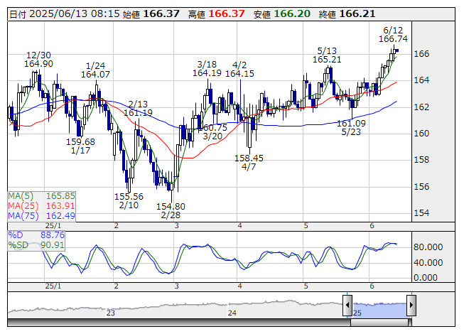Click the 12/30 164.90 peak label
The height and width of the screenshot is (334, 464).
click(38, 60)
